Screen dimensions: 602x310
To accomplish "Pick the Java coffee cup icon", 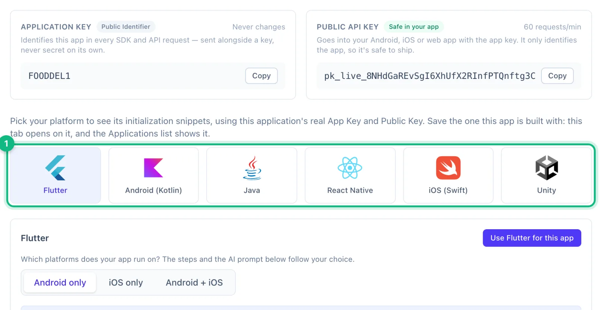I will (x=252, y=168).
